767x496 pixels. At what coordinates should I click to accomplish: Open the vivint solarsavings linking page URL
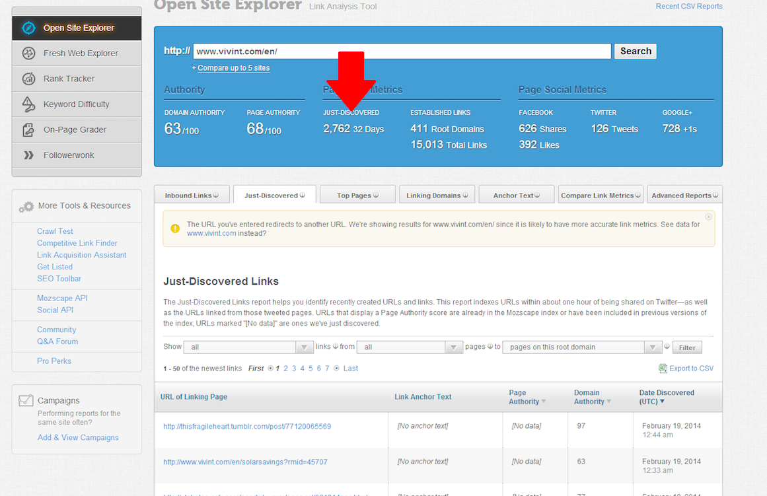point(245,462)
